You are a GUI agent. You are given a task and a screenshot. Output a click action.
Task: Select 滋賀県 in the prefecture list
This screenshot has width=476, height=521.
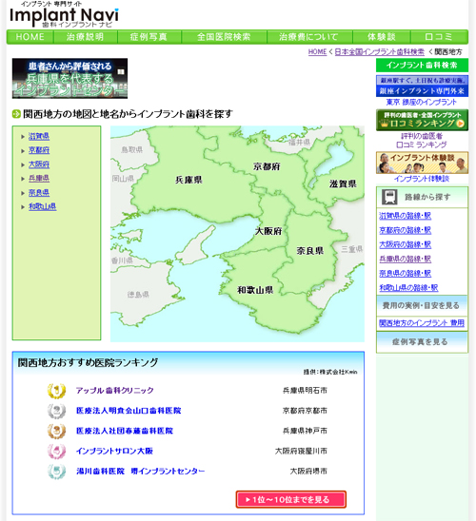tap(39, 136)
